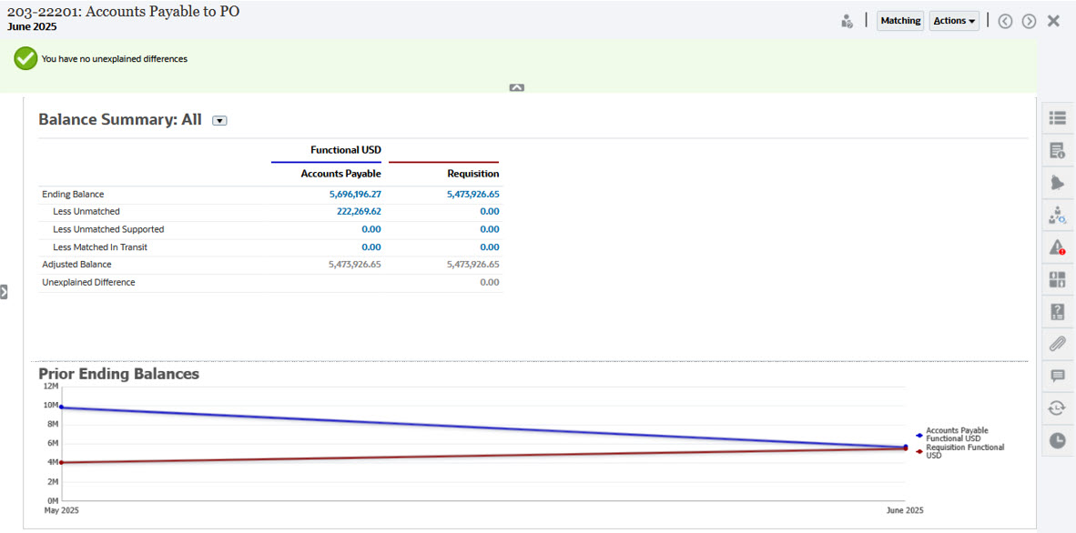This screenshot has width=1076, height=533.
Task: Click Accounts Payable Functional USD legend entry
Action: click(952, 434)
